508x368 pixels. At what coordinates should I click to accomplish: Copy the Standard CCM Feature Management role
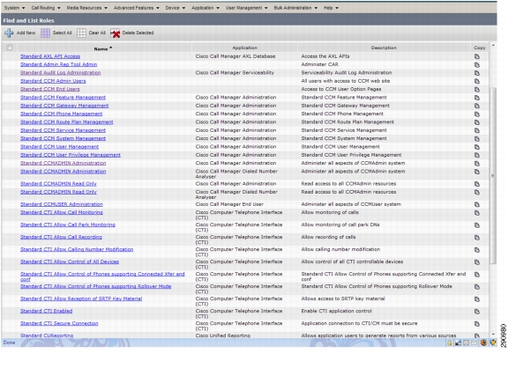coord(477,98)
